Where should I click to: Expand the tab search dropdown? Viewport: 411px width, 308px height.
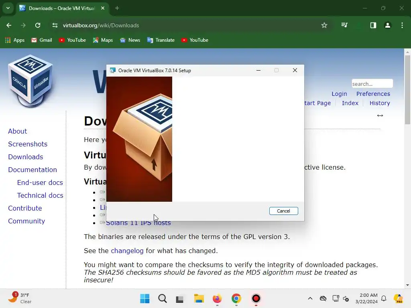coord(8,8)
